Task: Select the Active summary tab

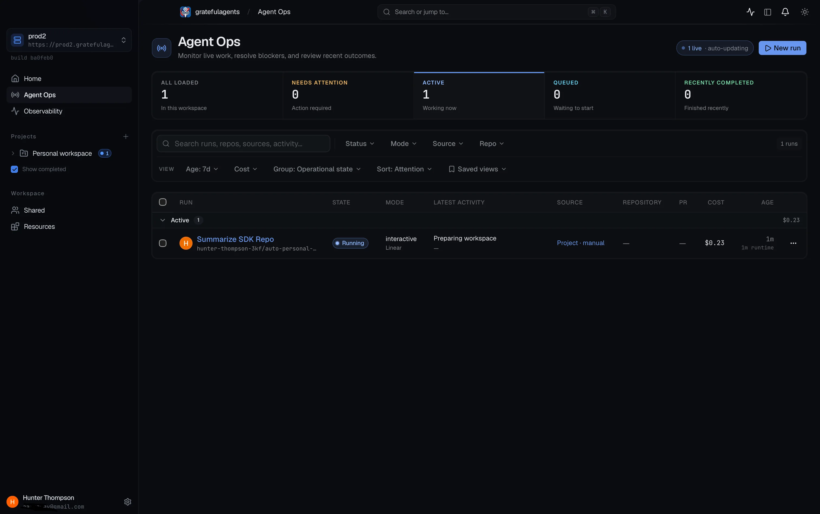Action: click(x=479, y=96)
